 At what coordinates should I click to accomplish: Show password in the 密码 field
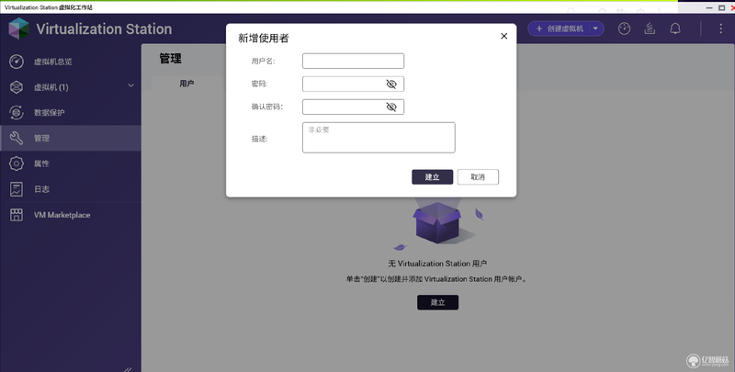391,84
